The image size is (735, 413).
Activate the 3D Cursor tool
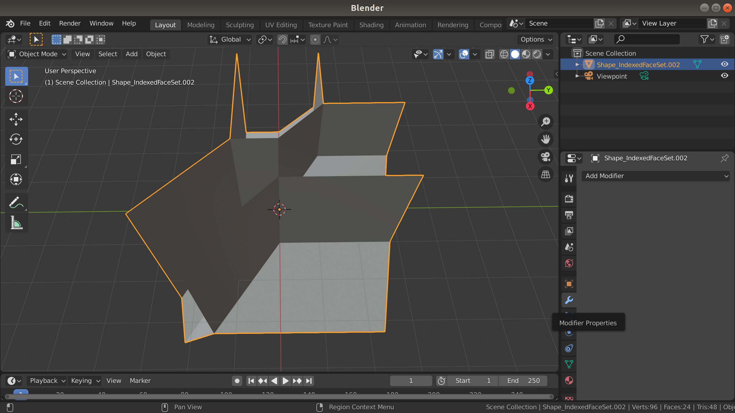coord(16,96)
